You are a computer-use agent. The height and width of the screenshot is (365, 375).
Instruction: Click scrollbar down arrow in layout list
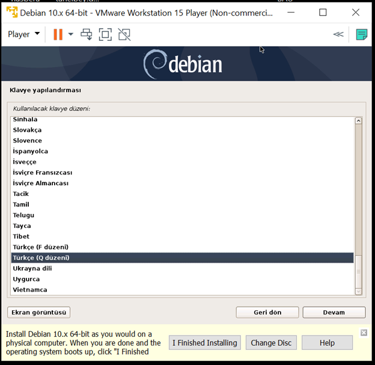coord(358,291)
